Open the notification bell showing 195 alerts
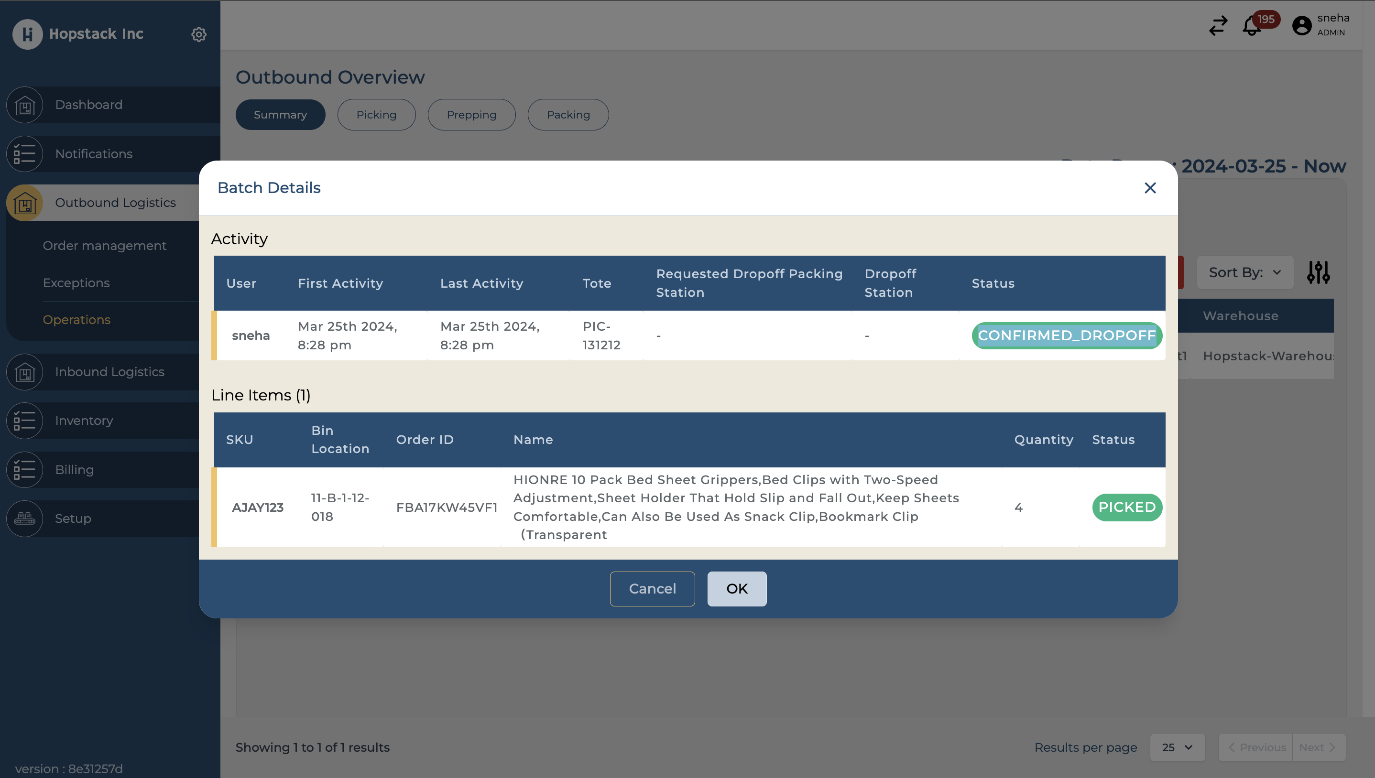The width and height of the screenshot is (1375, 778). pos(1251,26)
